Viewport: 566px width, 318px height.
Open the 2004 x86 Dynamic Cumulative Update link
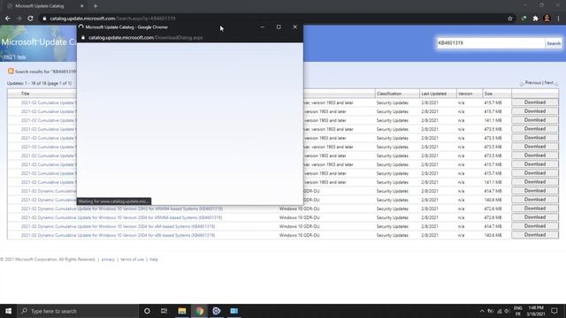[x=118, y=236]
